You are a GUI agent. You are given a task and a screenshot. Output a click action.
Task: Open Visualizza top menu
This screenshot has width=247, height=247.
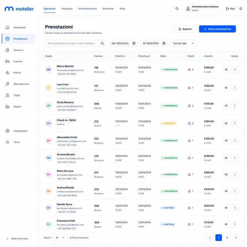point(67,8)
